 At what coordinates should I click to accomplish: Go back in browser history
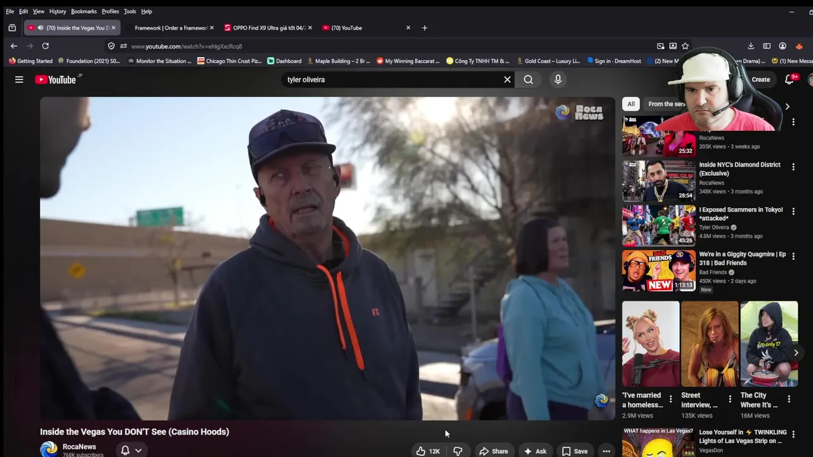(x=14, y=46)
